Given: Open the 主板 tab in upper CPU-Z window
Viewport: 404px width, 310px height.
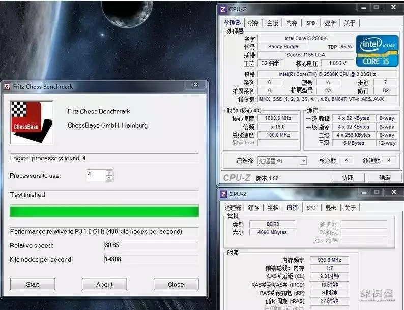Looking at the screenshot, I should 272,23.
